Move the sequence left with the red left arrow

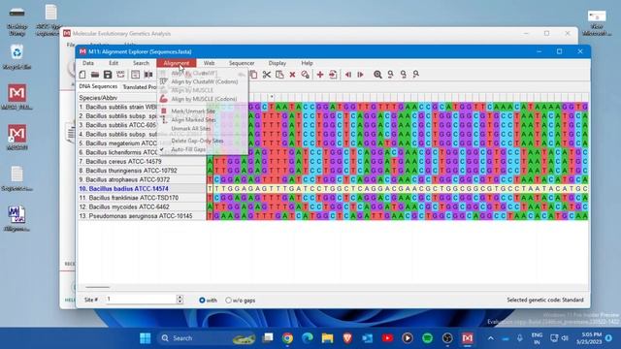point(348,75)
